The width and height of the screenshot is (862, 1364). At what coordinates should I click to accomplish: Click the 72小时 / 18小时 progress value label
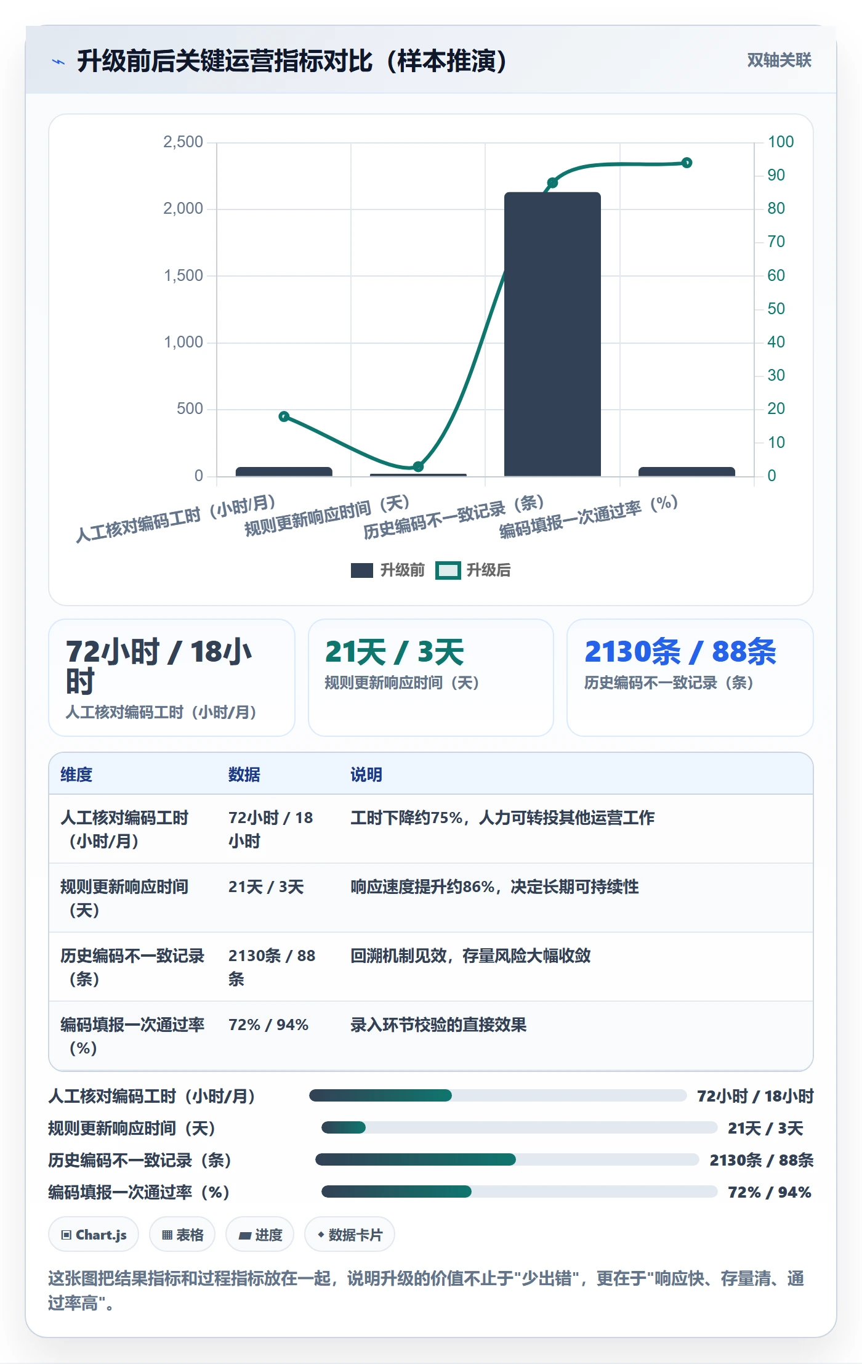tap(755, 1096)
